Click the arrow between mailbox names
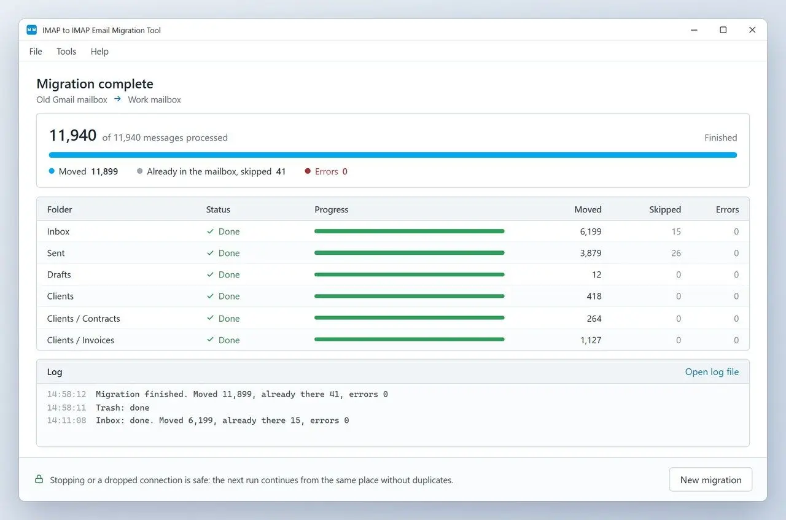This screenshot has height=520, width=786. 118,99
